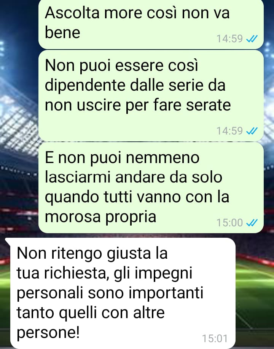Tap the 15:01 timestamp on the received message
The width and height of the screenshot is (274, 349).
pyautogui.click(x=215, y=338)
